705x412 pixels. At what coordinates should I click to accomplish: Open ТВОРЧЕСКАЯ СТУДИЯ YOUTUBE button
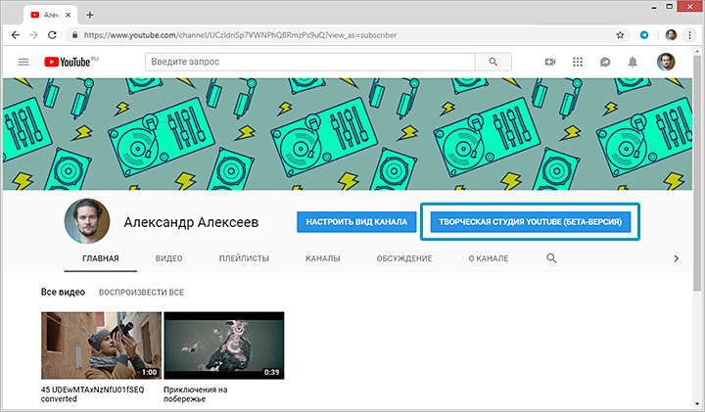(531, 222)
